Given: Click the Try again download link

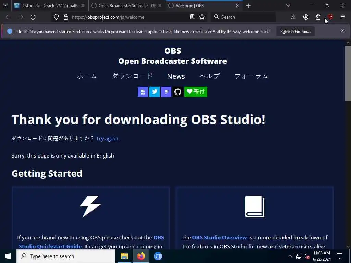Looking at the screenshot, I should (107, 139).
